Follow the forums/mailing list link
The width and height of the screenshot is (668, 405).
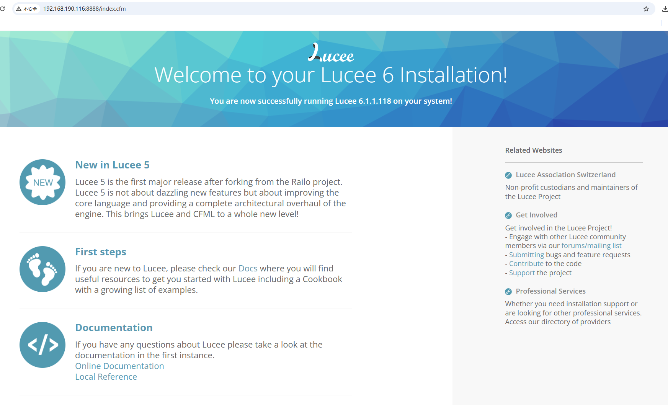(x=591, y=245)
